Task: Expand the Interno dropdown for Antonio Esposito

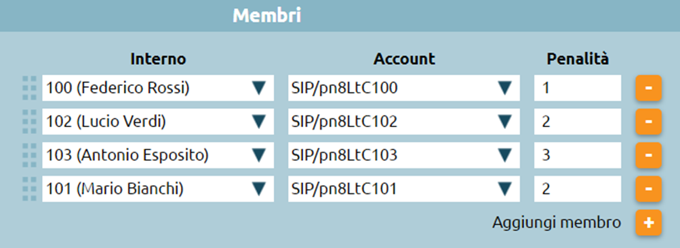Action: pos(158,155)
